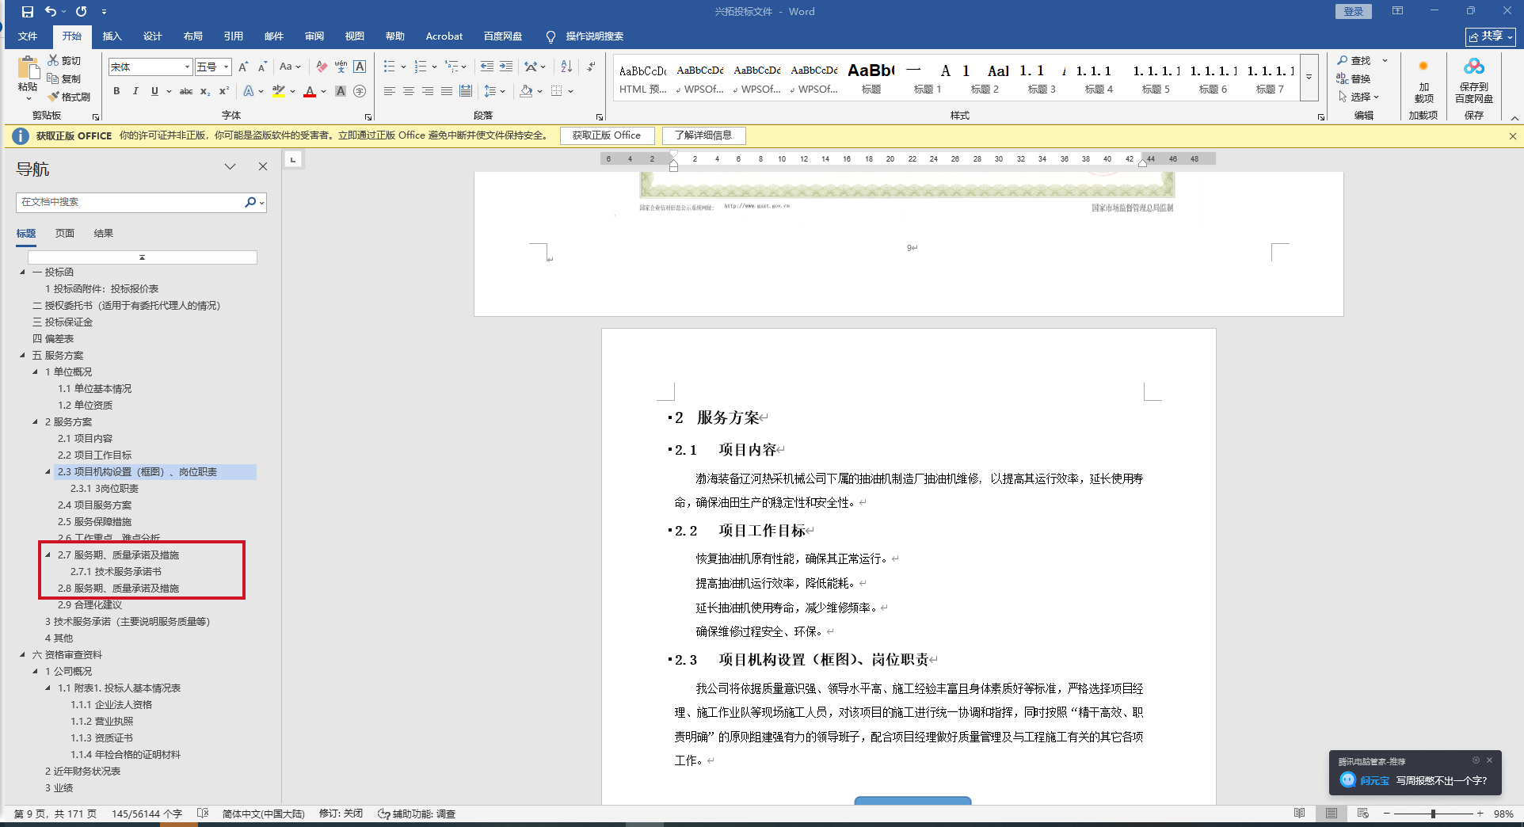Screen dimensions: 1524x827
Task: Toggle bold formatting
Action: coord(116,91)
